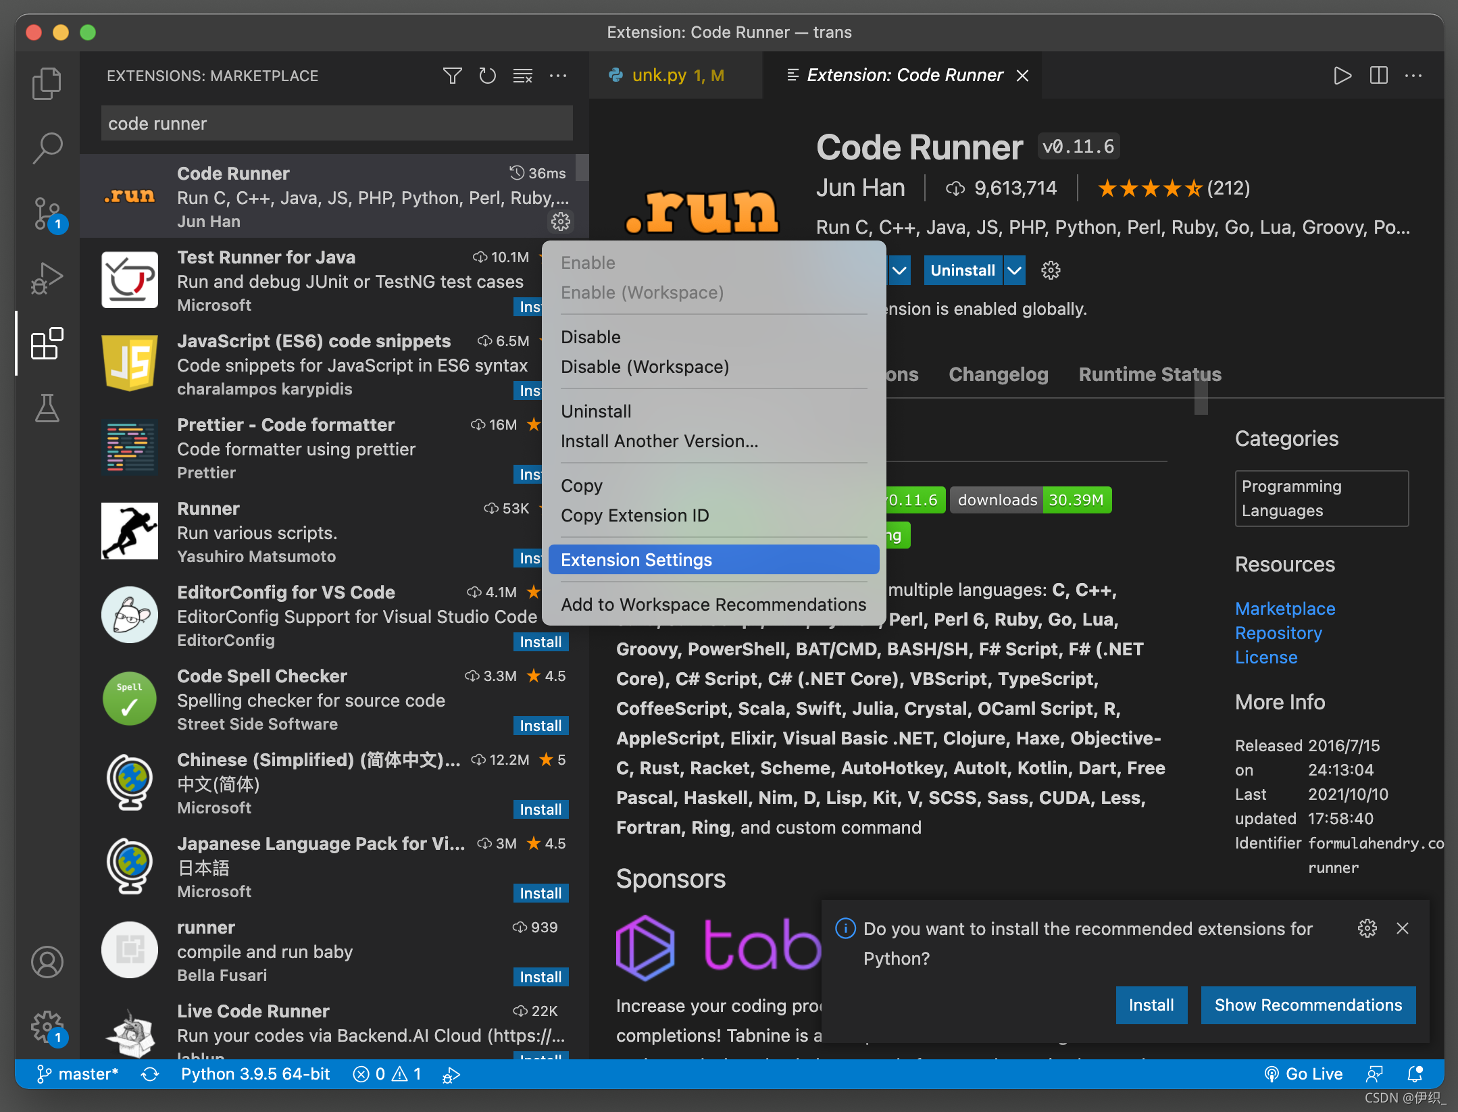Click the master* branch in status bar
This screenshot has width=1458, height=1112.
tap(77, 1074)
